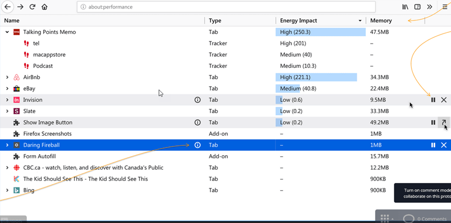The image size is (451, 223).
Task: Toggle the sidebar panel icon
Action: pos(418,7)
